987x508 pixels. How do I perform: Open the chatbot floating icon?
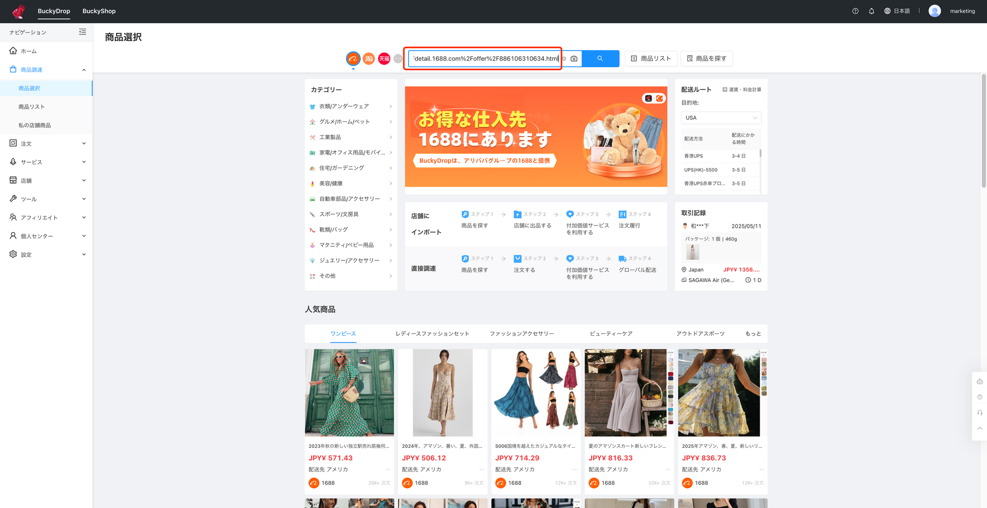pyautogui.click(x=980, y=381)
